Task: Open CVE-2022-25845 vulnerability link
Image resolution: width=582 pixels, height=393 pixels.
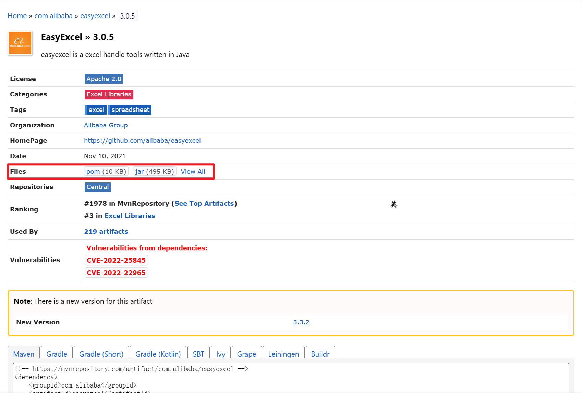Action: pyautogui.click(x=116, y=261)
